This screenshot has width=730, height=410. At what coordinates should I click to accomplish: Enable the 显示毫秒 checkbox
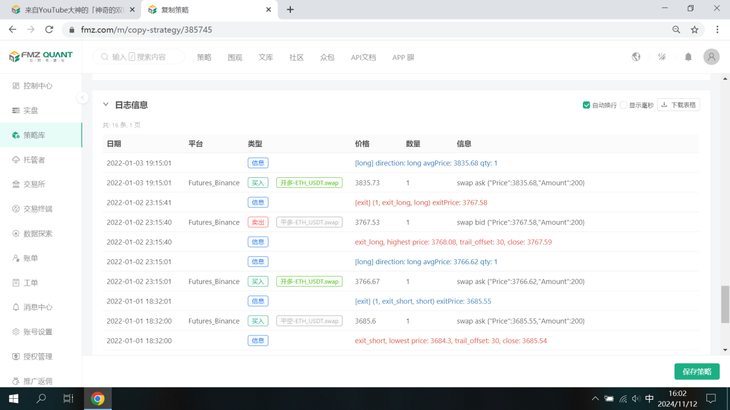coord(623,105)
